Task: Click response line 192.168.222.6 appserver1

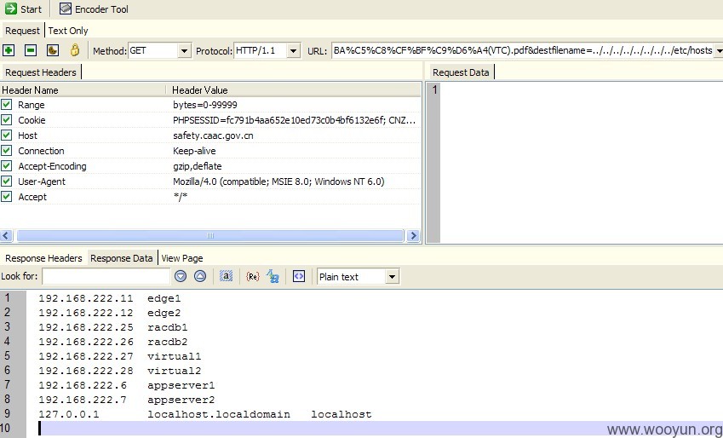Action: point(126,385)
